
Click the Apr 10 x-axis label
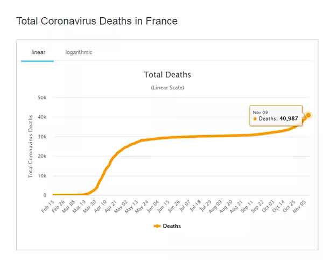click(100, 206)
